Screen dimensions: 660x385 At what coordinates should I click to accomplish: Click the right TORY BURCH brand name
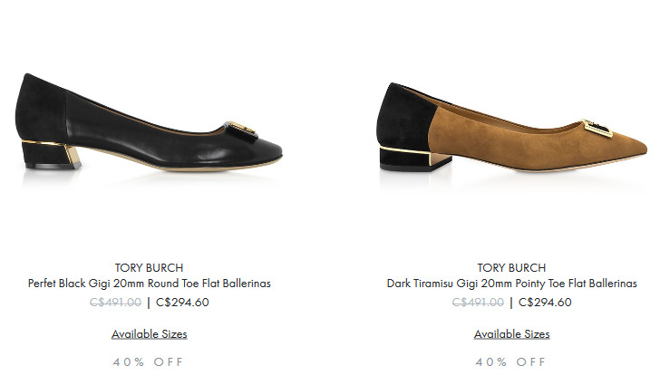click(511, 268)
